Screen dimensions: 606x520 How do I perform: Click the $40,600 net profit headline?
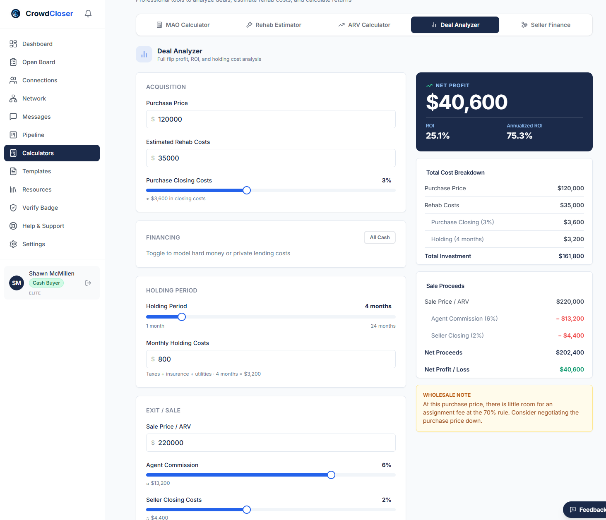coord(467,102)
